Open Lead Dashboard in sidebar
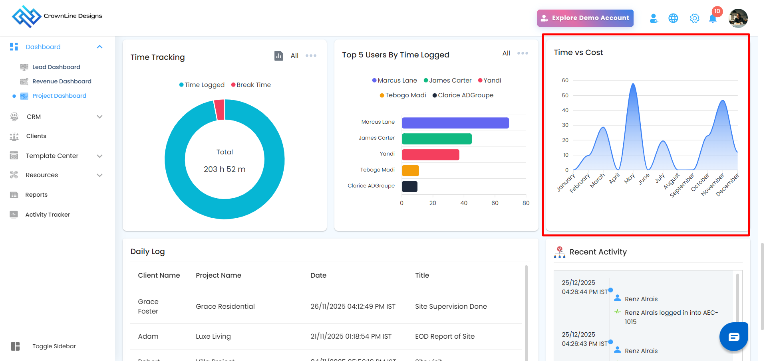The image size is (767, 361). tap(56, 67)
